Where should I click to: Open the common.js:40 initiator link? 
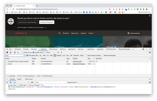(77, 62)
